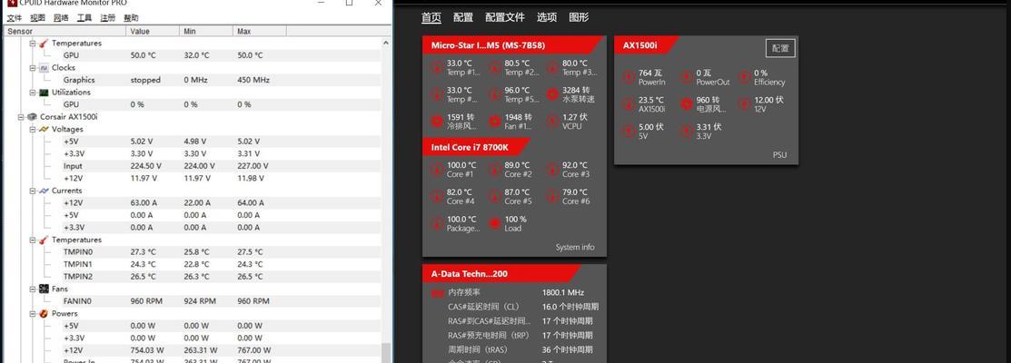1011x363 pixels.
Task: Click the Core #4 temperature icon
Action: [x=437, y=196]
